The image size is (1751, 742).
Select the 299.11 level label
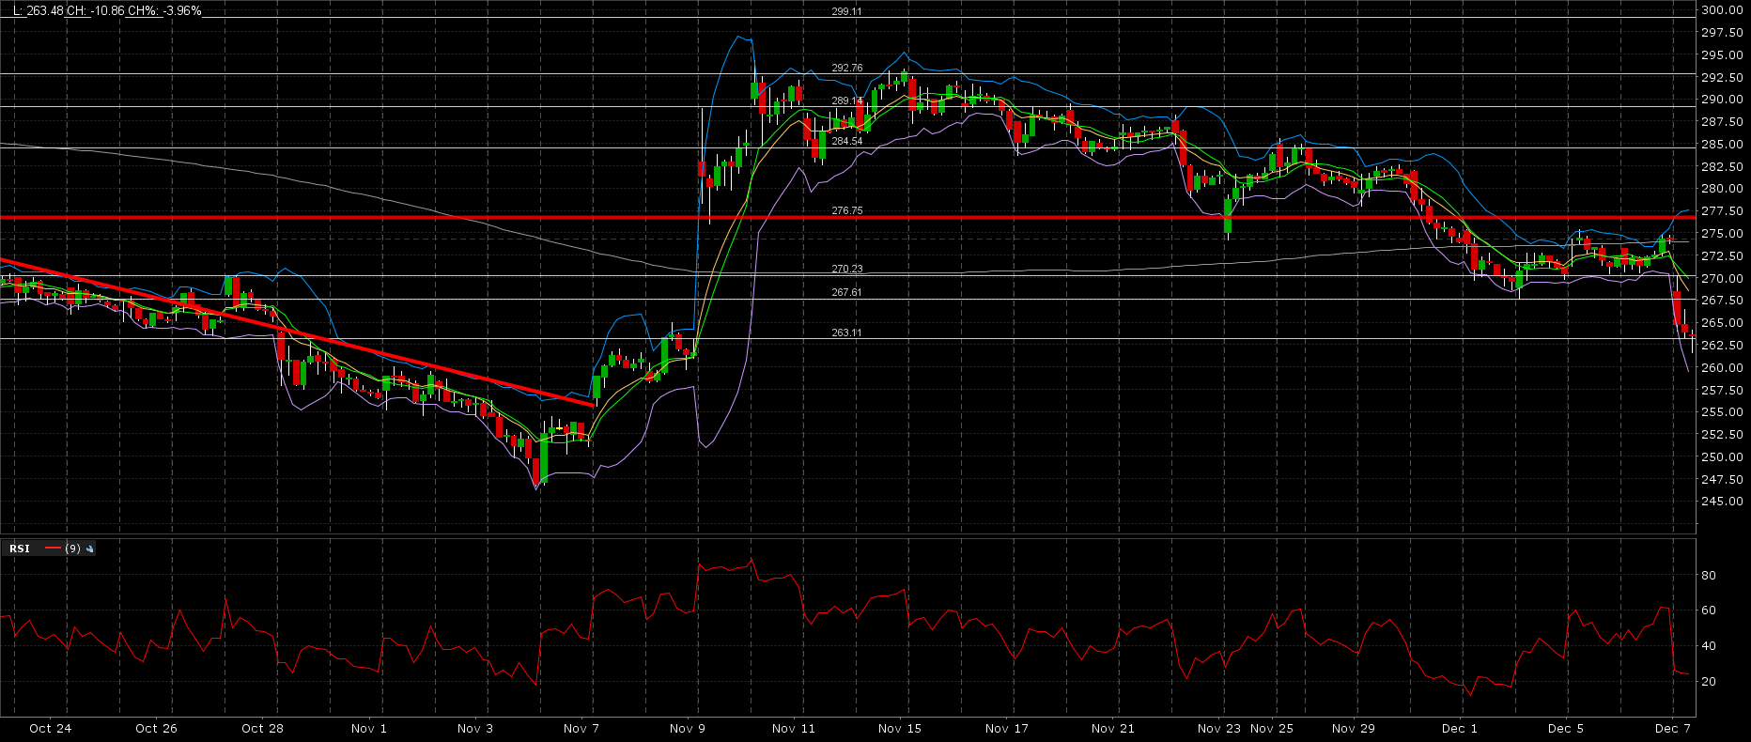[x=846, y=12]
